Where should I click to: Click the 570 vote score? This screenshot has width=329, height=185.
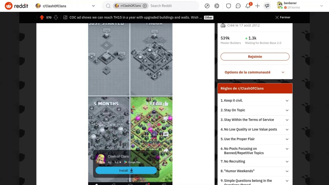(49, 17)
